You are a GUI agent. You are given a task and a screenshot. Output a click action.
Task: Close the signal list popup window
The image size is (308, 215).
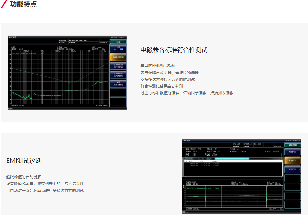coord(281,158)
